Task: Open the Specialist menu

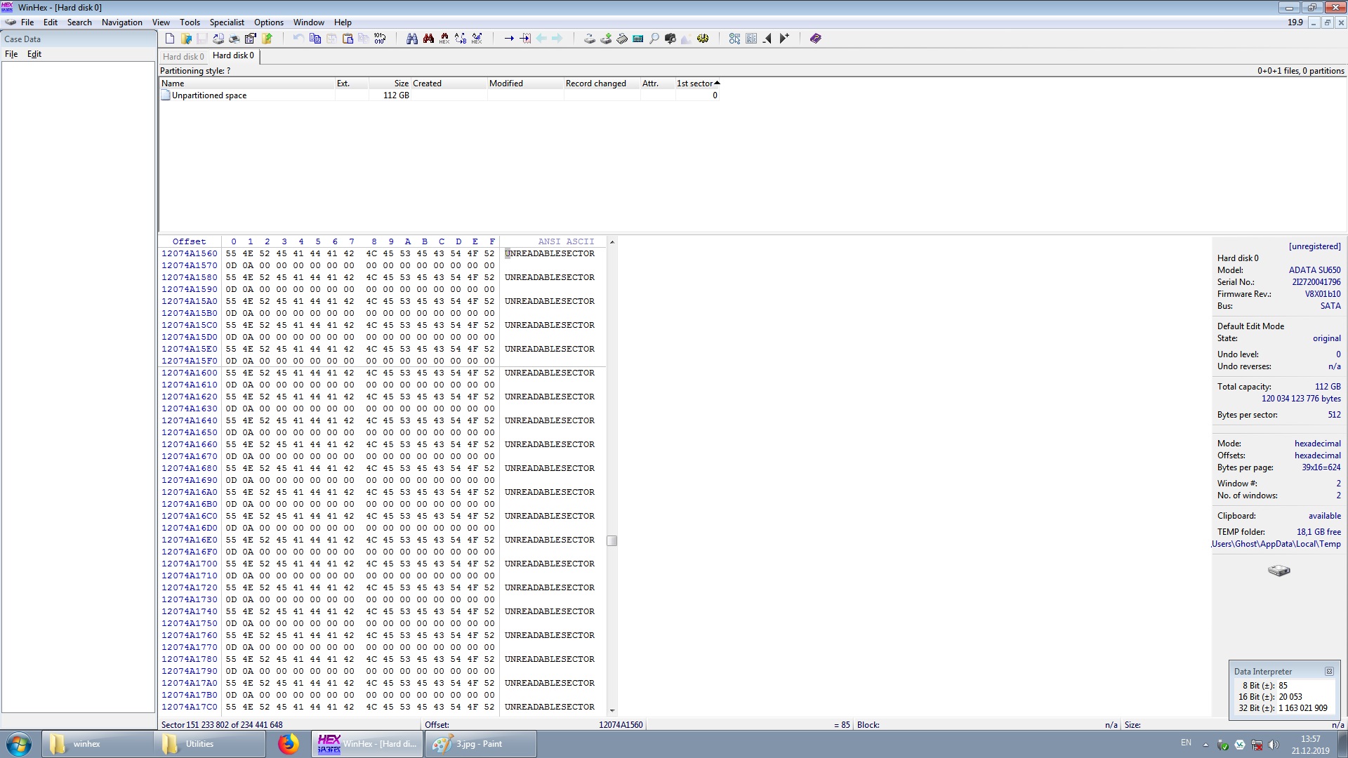Action: click(227, 22)
